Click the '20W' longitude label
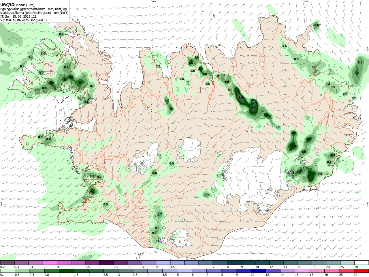Screen dimensions: 369x277 (x=153, y=1)
